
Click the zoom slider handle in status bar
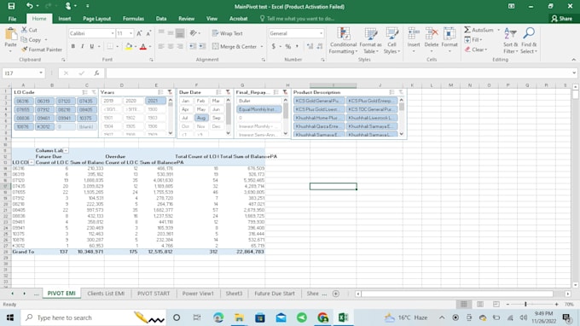click(x=525, y=304)
